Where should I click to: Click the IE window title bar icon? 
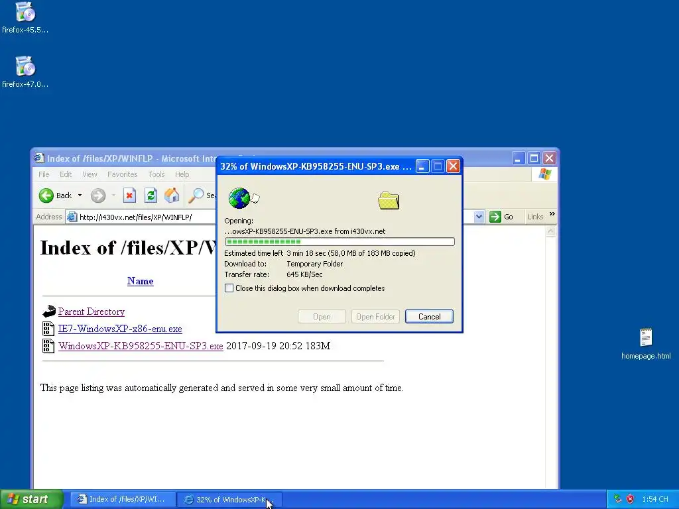[x=39, y=158]
